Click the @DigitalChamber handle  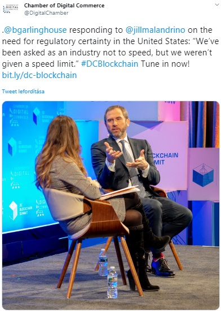pos(46,13)
